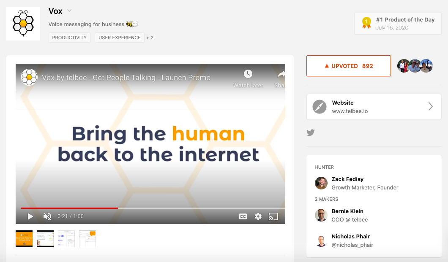Open the Website www.telbee.io link

click(374, 107)
